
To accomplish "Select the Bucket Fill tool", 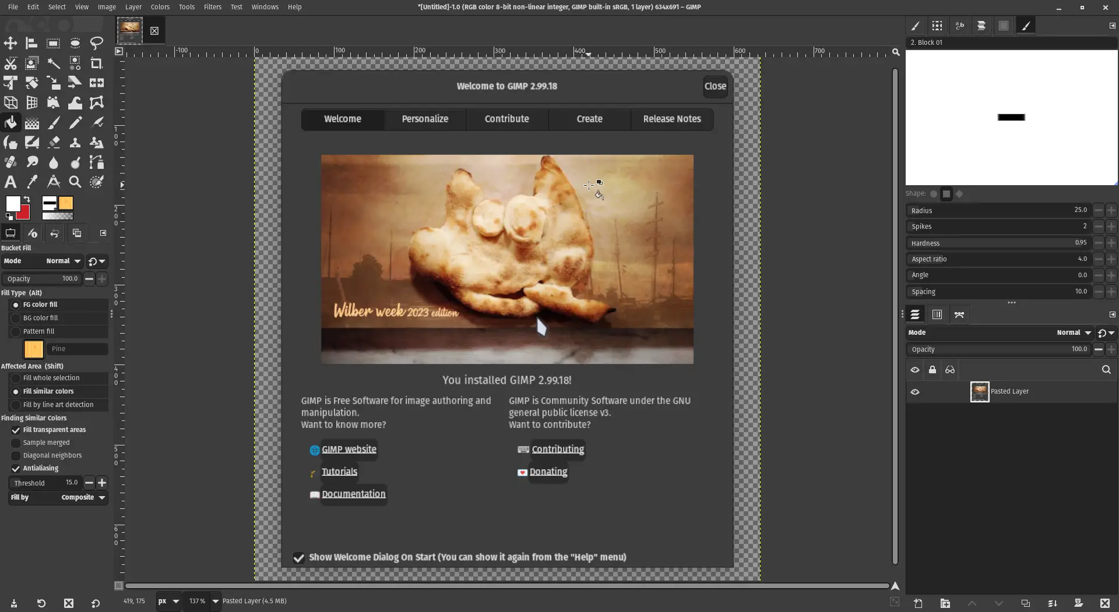I will coord(11,122).
